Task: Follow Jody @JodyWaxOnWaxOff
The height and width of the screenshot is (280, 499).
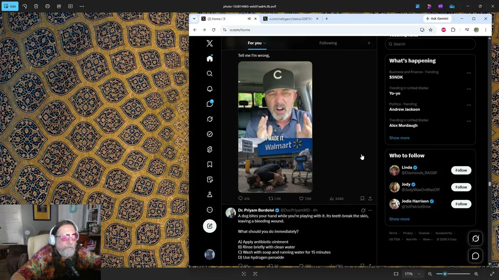Action: 461,187
